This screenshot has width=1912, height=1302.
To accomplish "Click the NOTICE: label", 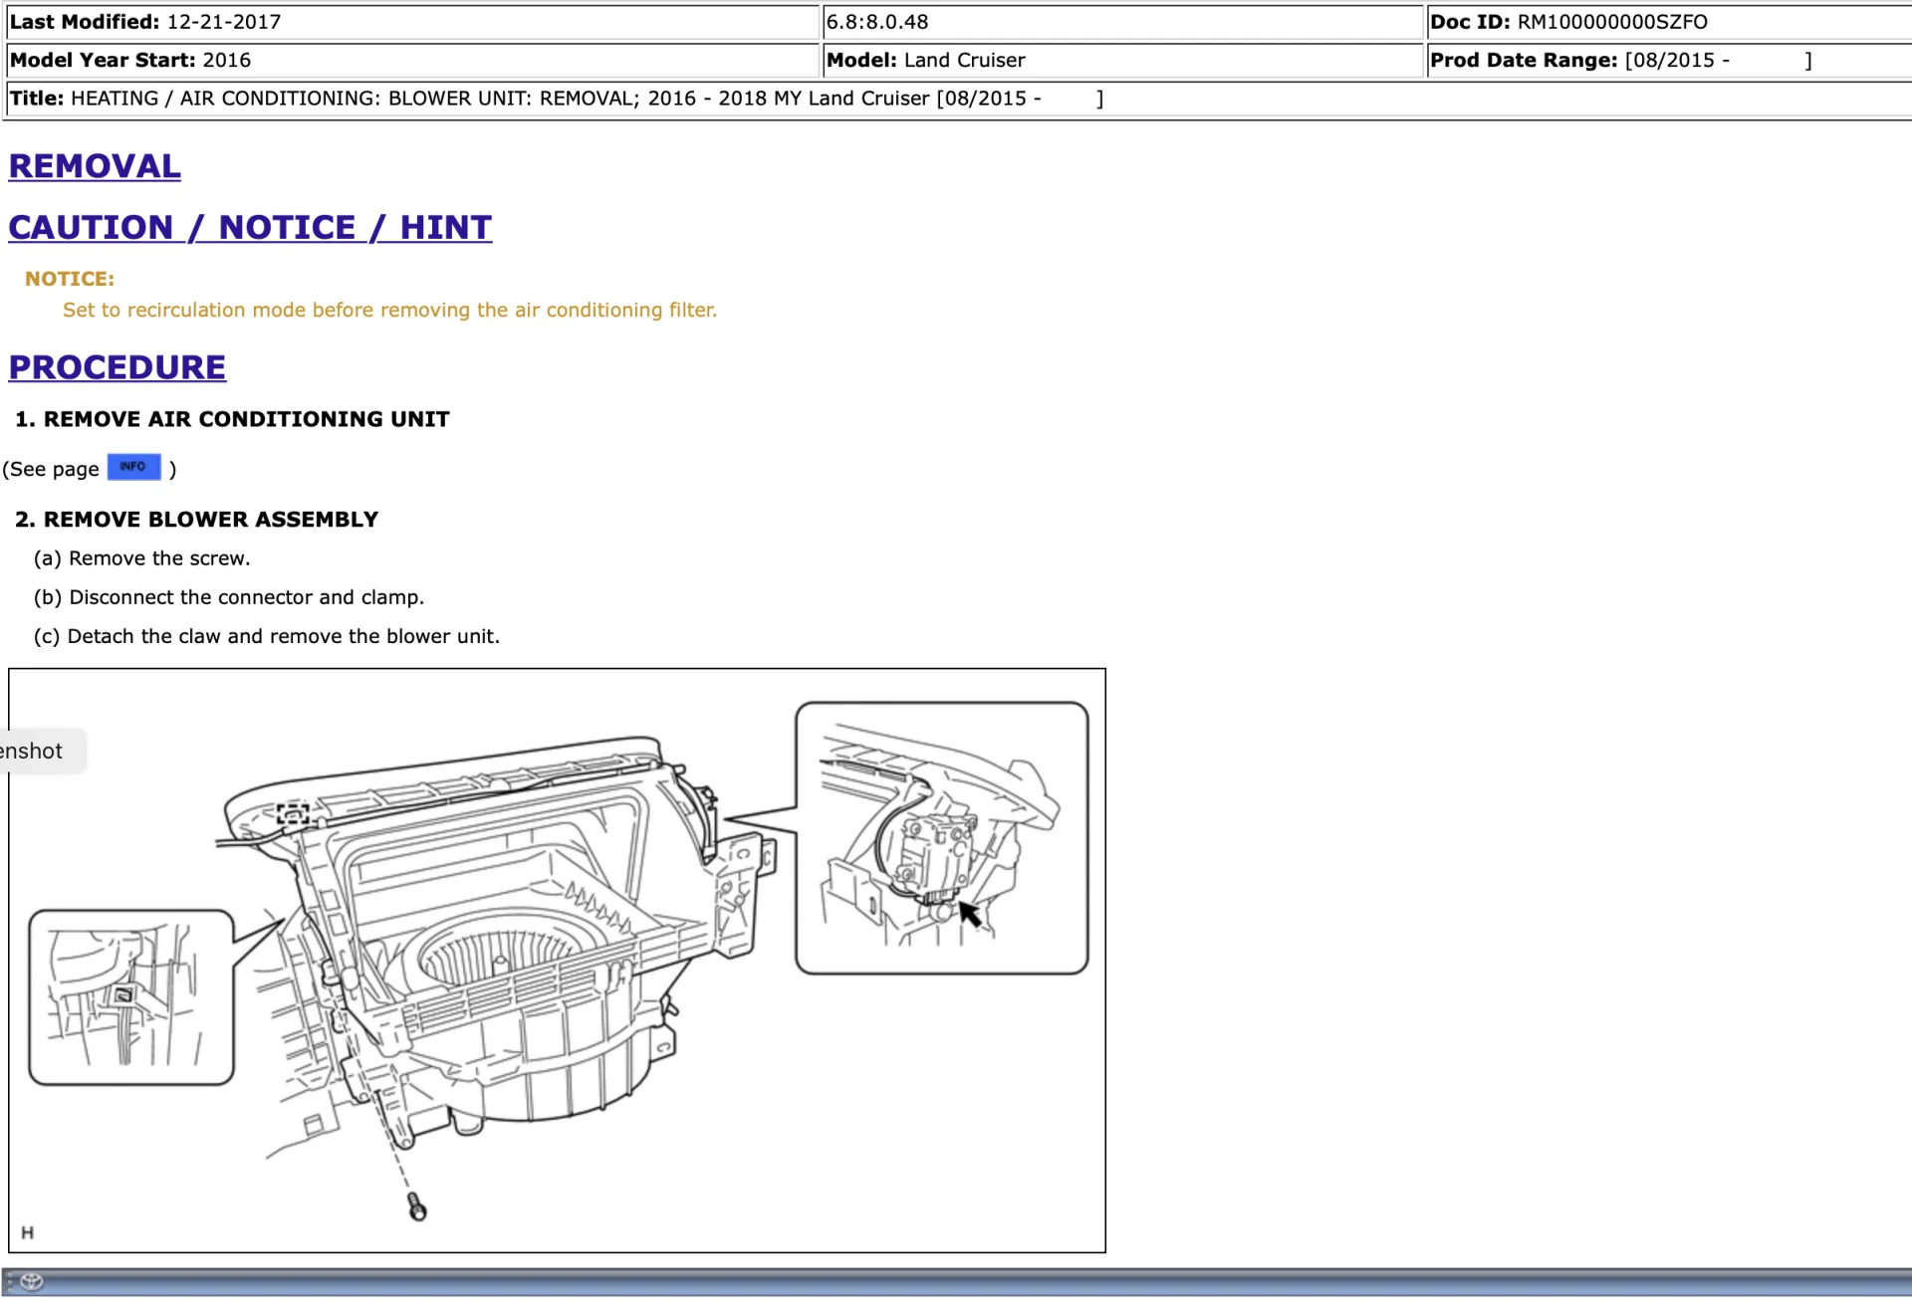I will tap(70, 279).
